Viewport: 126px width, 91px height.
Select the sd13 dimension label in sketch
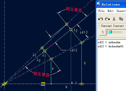click(84, 32)
